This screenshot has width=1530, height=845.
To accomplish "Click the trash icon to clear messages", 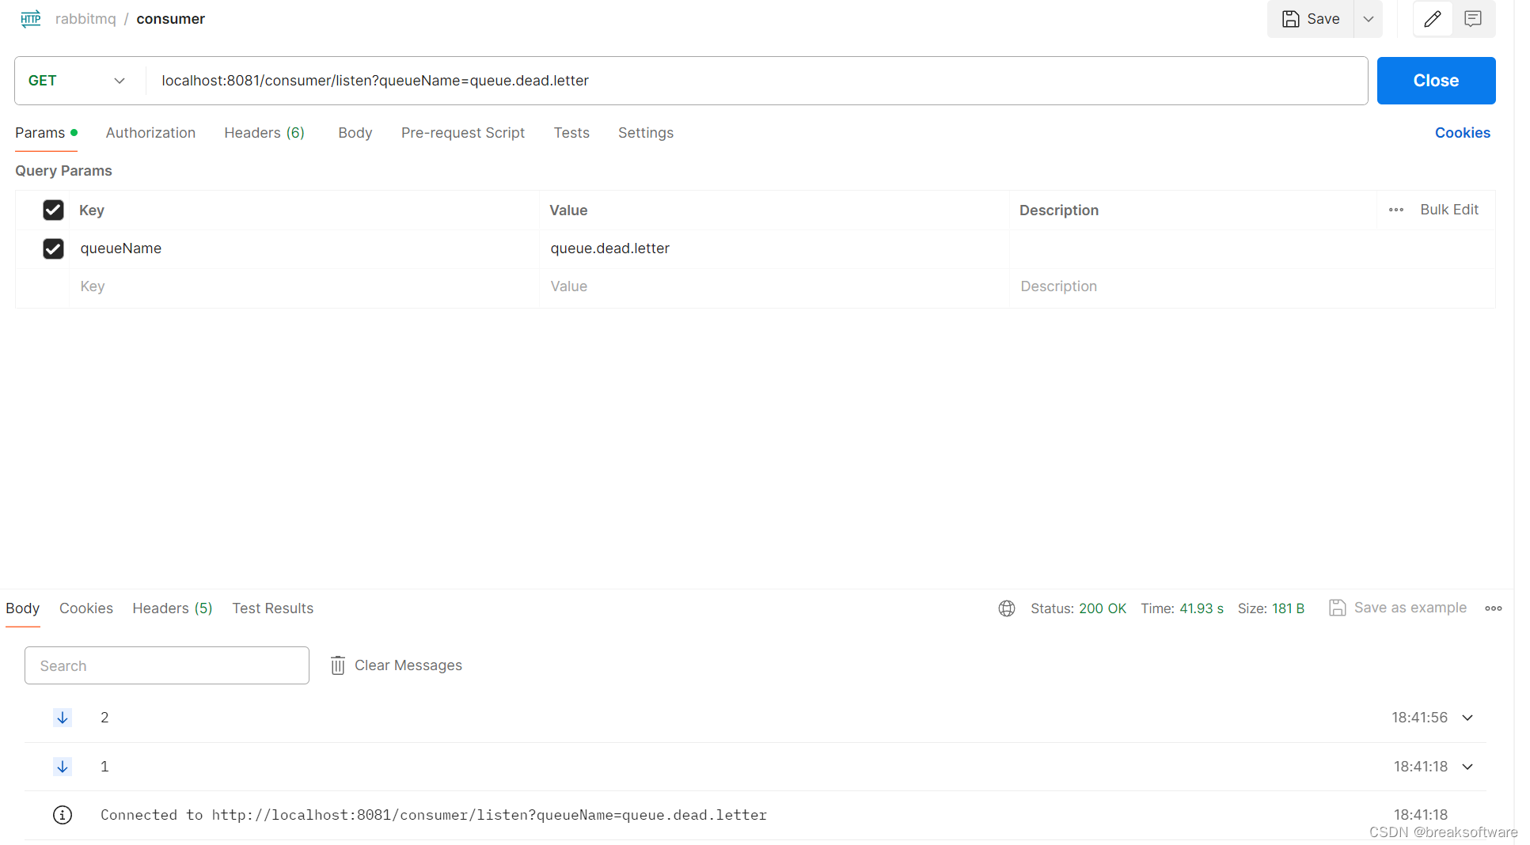I will [x=338, y=665].
